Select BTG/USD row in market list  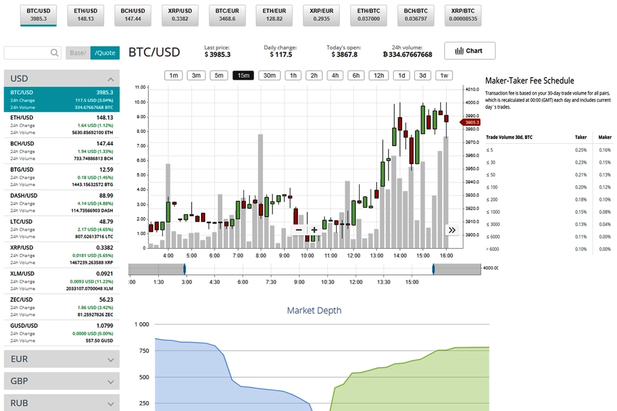pyautogui.click(x=62, y=177)
